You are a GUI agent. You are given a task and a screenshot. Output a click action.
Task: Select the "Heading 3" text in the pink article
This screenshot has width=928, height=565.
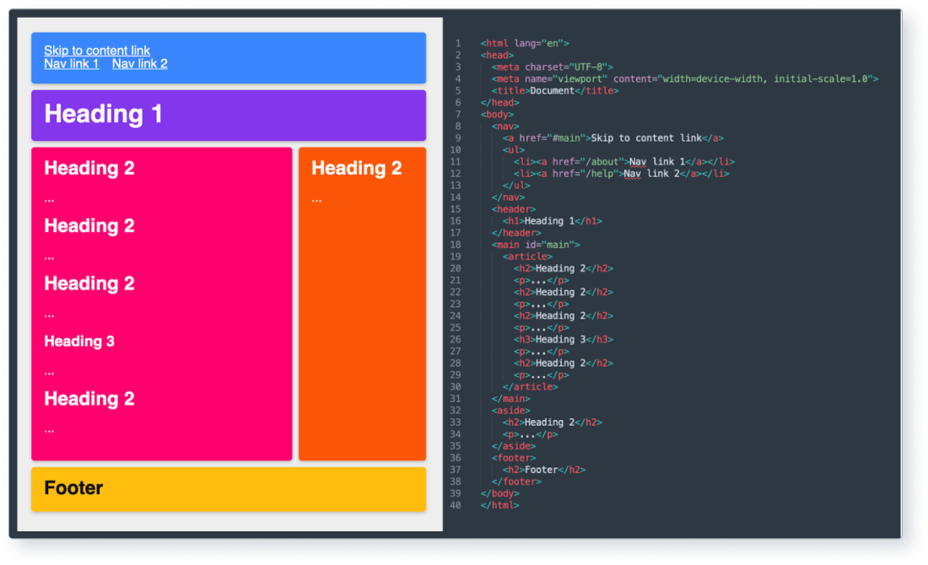pos(79,342)
